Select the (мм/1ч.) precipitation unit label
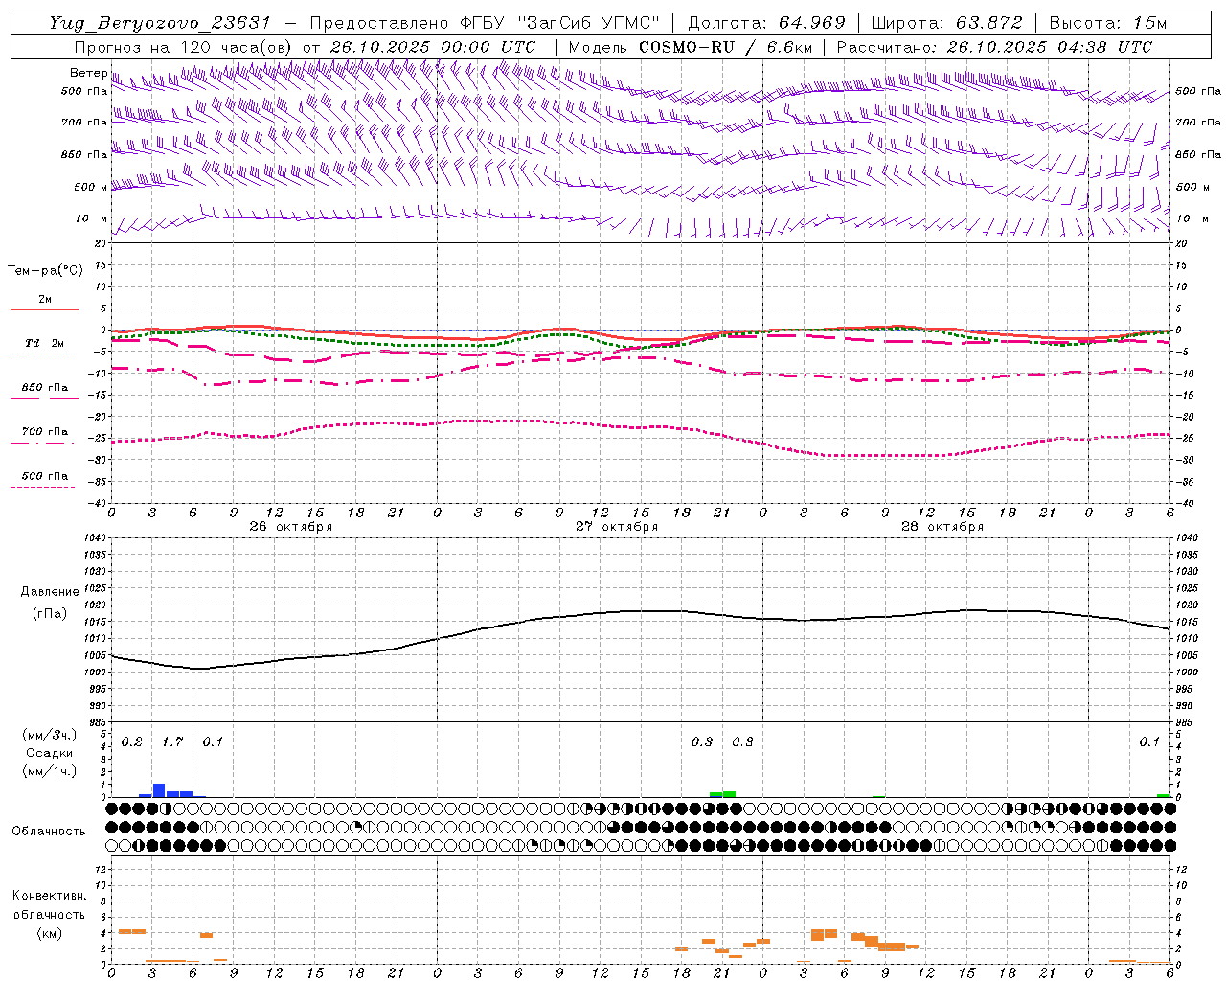This screenshot has width=1226, height=981. click(x=50, y=771)
